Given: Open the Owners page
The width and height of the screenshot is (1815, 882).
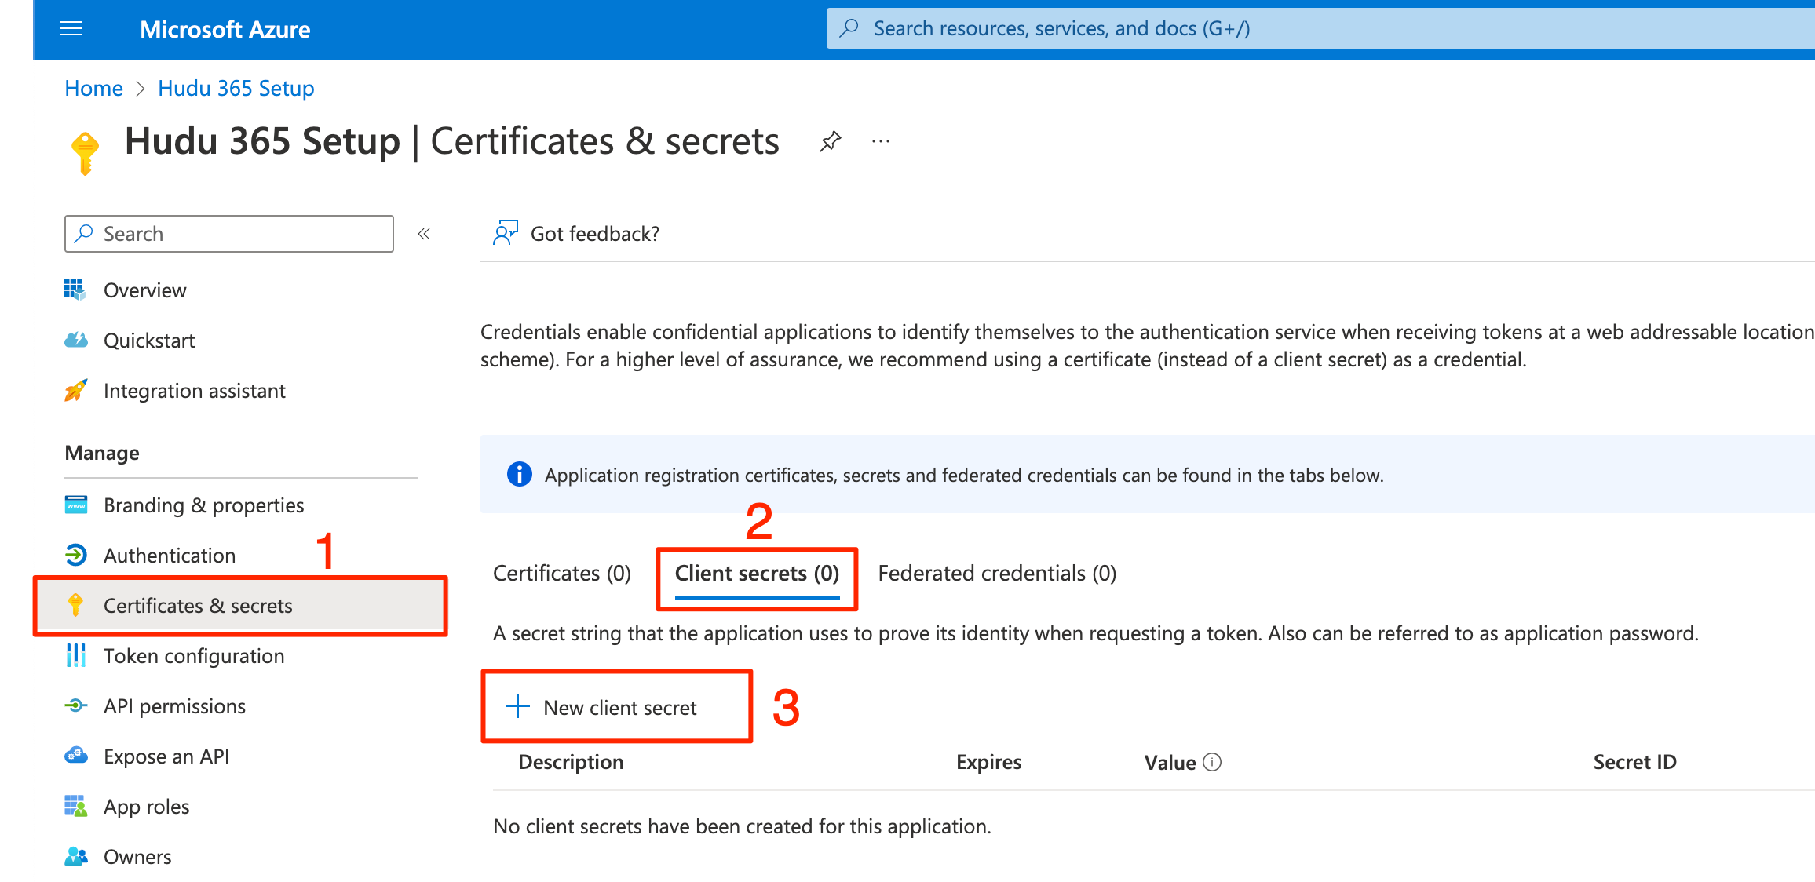Looking at the screenshot, I should (x=137, y=857).
